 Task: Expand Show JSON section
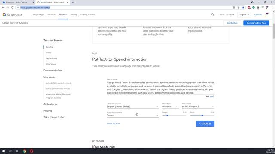[113, 124]
